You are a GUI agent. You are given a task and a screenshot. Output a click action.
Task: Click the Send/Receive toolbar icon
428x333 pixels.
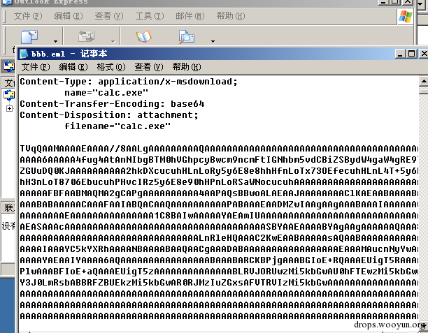point(86,36)
